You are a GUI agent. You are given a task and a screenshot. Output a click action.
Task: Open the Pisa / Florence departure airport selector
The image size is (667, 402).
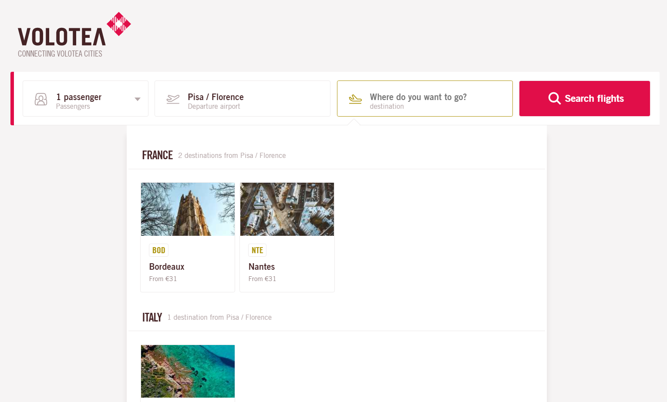pyautogui.click(x=243, y=99)
